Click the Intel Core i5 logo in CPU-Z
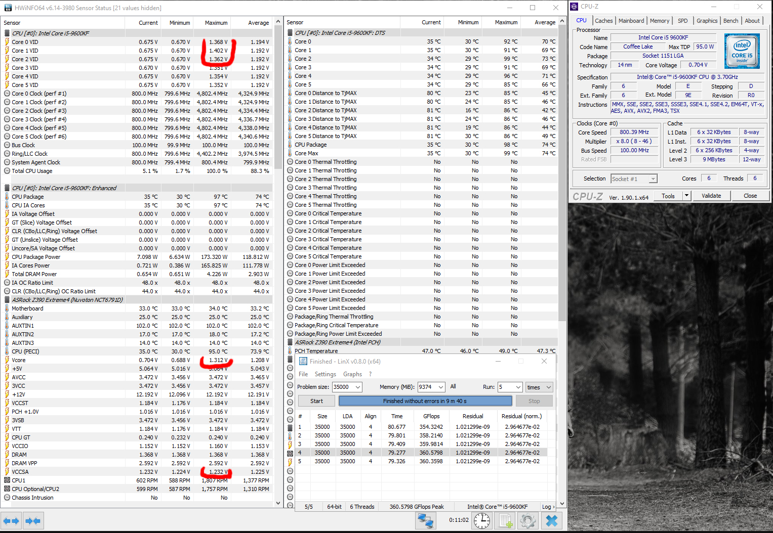This screenshot has width=773, height=533. tap(742, 51)
